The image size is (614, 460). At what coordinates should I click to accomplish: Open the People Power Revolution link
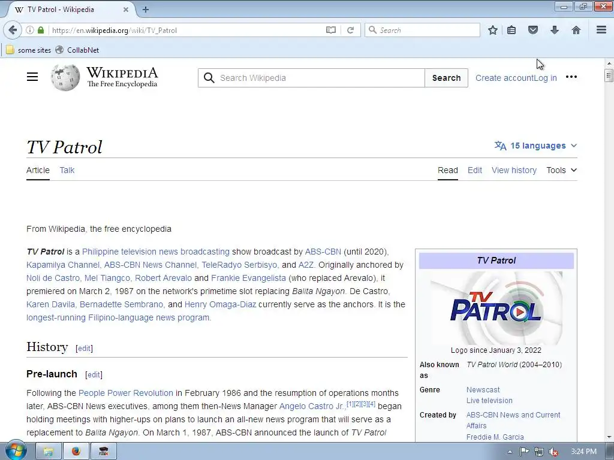tap(126, 393)
